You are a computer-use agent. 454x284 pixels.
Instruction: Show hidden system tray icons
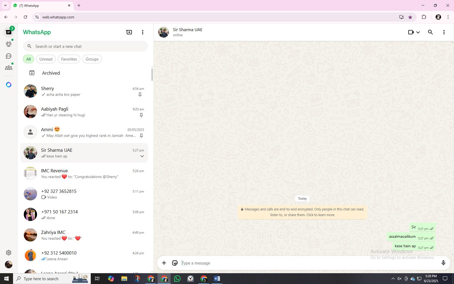pos(393,279)
